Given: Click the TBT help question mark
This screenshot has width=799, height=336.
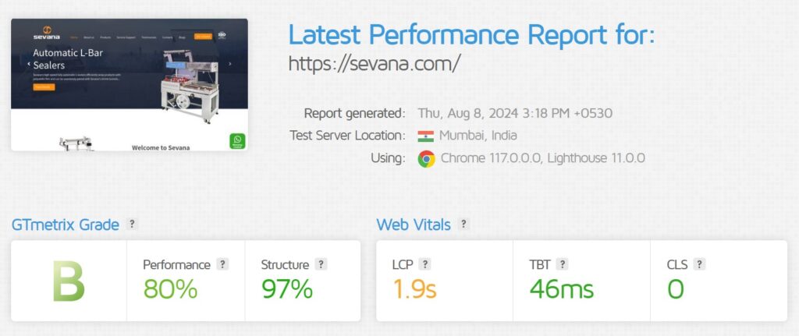Looking at the screenshot, I should [x=563, y=264].
